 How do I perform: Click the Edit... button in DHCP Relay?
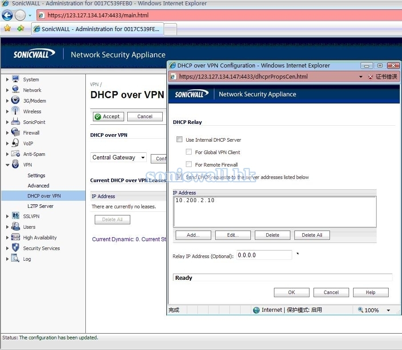233,235
